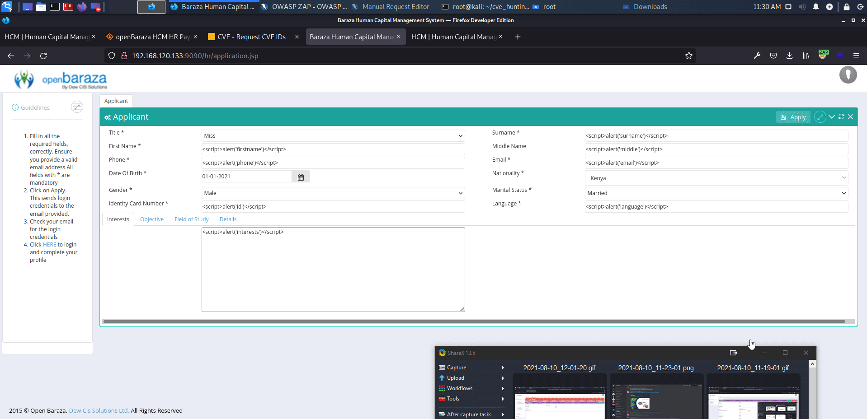Open the system notifications bell
The height and width of the screenshot is (419, 867).
click(x=816, y=7)
